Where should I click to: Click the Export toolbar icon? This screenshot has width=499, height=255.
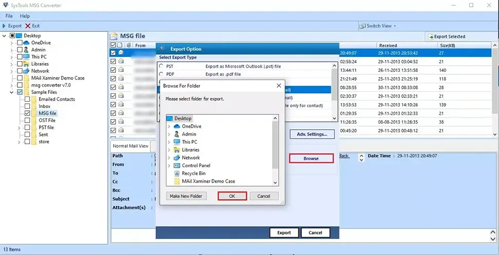(5, 26)
